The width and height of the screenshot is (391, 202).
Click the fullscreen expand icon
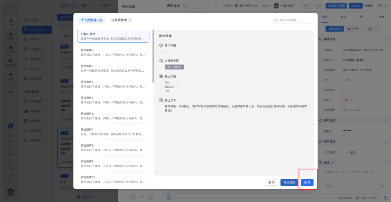coord(380,5)
